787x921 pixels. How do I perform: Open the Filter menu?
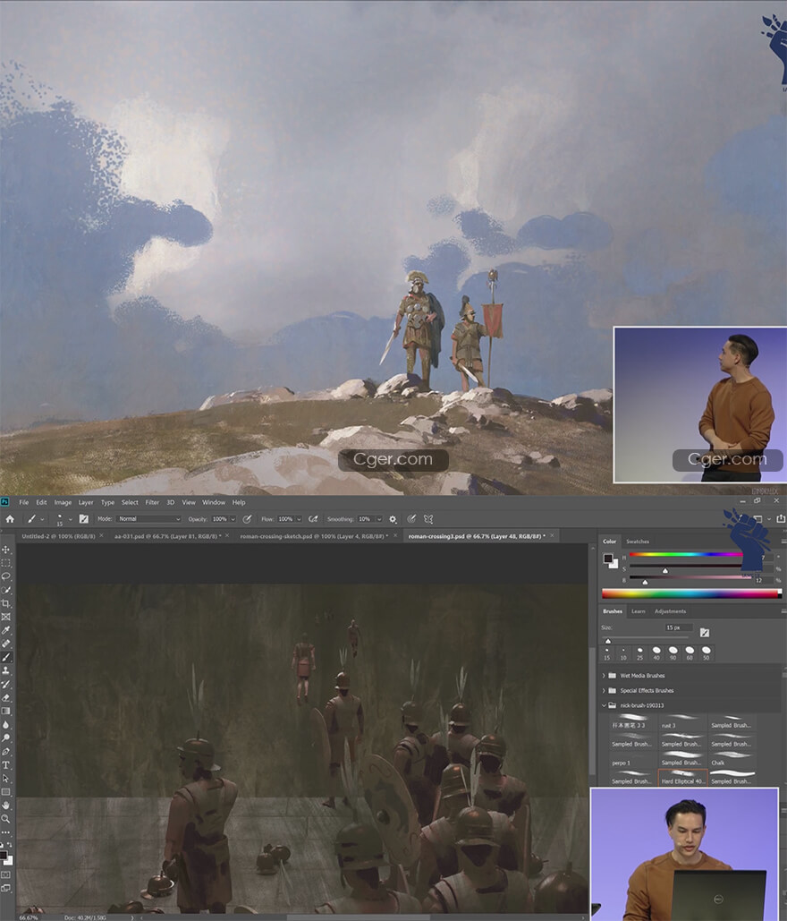click(x=152, y=502)
